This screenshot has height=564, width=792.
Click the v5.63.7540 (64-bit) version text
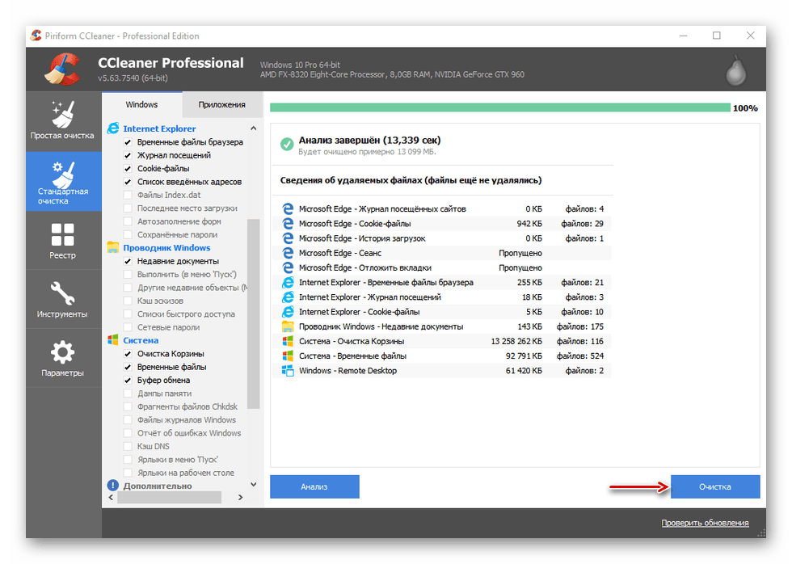pyautogui.click(x=133, y=78)
